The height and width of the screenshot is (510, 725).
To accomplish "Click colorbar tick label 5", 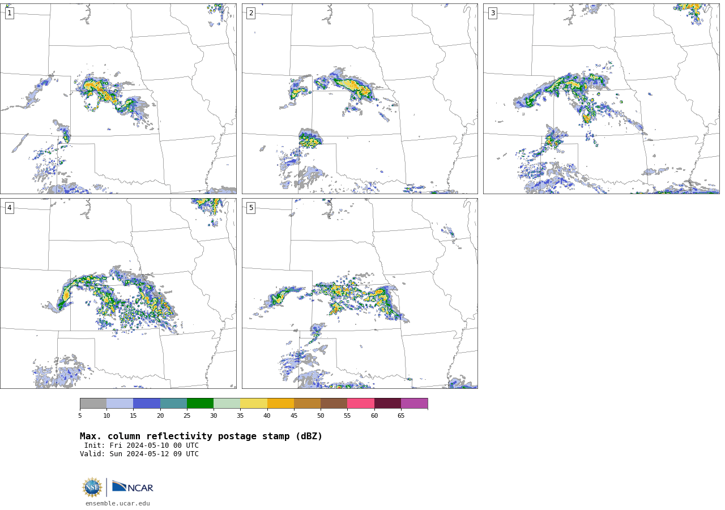I will 80,416.
